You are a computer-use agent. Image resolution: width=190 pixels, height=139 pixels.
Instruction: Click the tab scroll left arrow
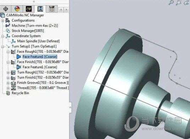(61, 10)
